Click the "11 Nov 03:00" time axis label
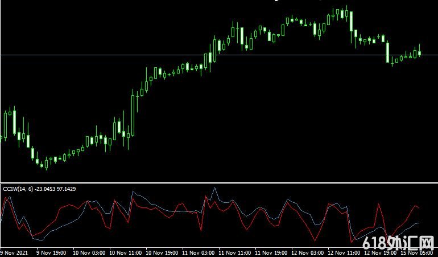This screenshot has height=257, width=438. 198,252
